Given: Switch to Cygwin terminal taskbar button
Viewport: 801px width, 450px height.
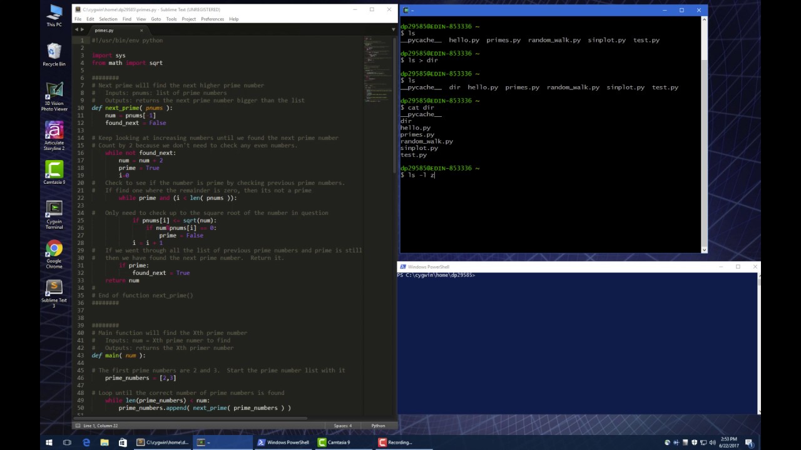Looking at the screenshot, I should tap(223, 442).
